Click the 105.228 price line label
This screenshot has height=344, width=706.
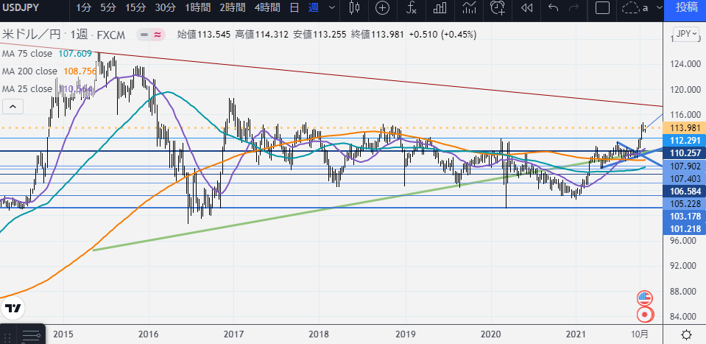click(685, 203)
